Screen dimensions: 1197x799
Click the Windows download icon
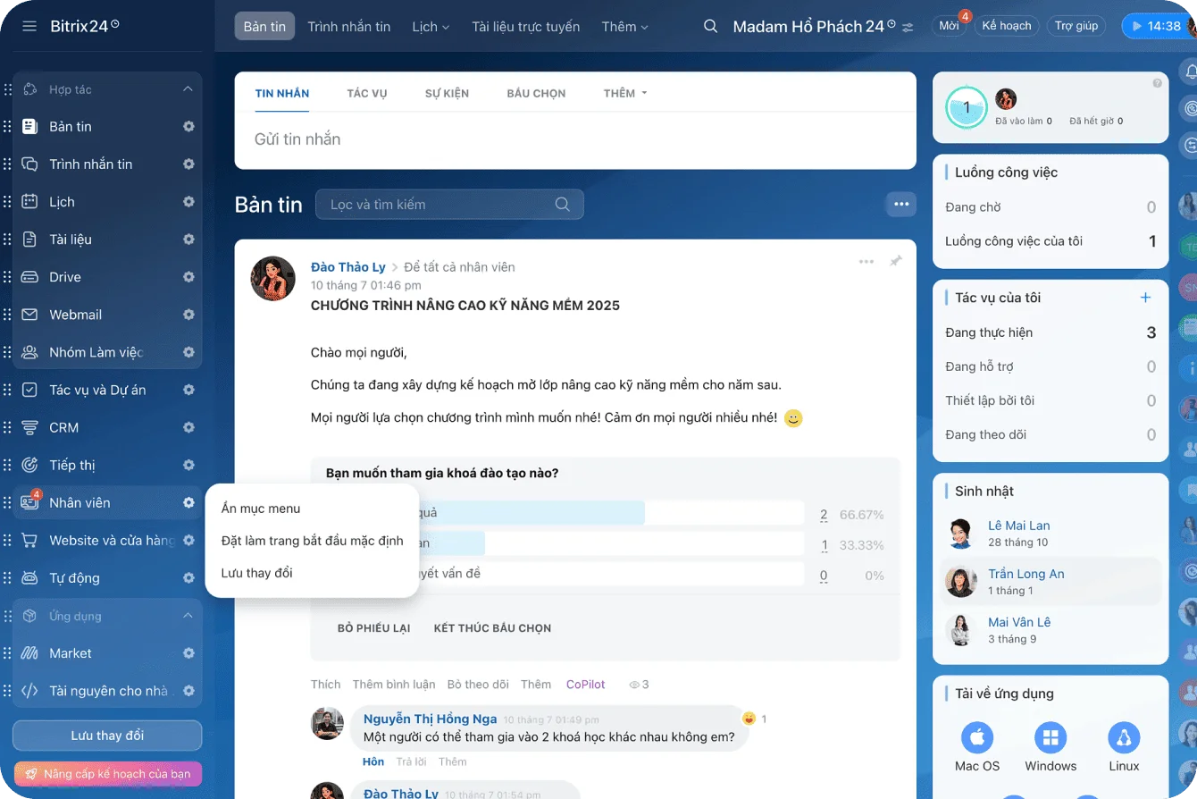(x=1051, y=738)
